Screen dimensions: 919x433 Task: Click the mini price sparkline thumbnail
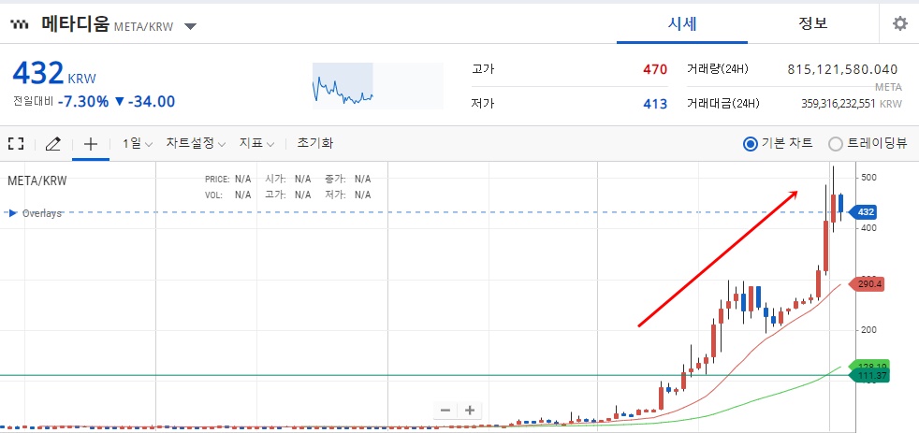[377, 85]
